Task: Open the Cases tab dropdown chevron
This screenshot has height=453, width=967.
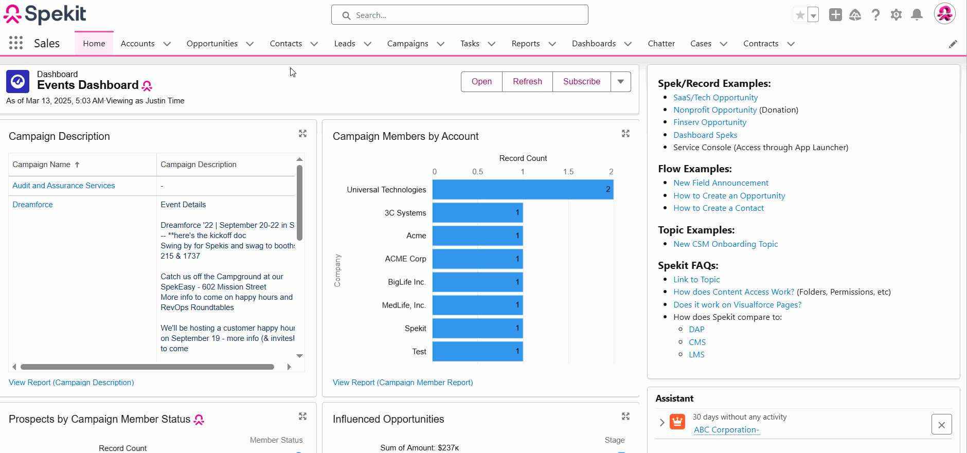Action: point(724,44)
